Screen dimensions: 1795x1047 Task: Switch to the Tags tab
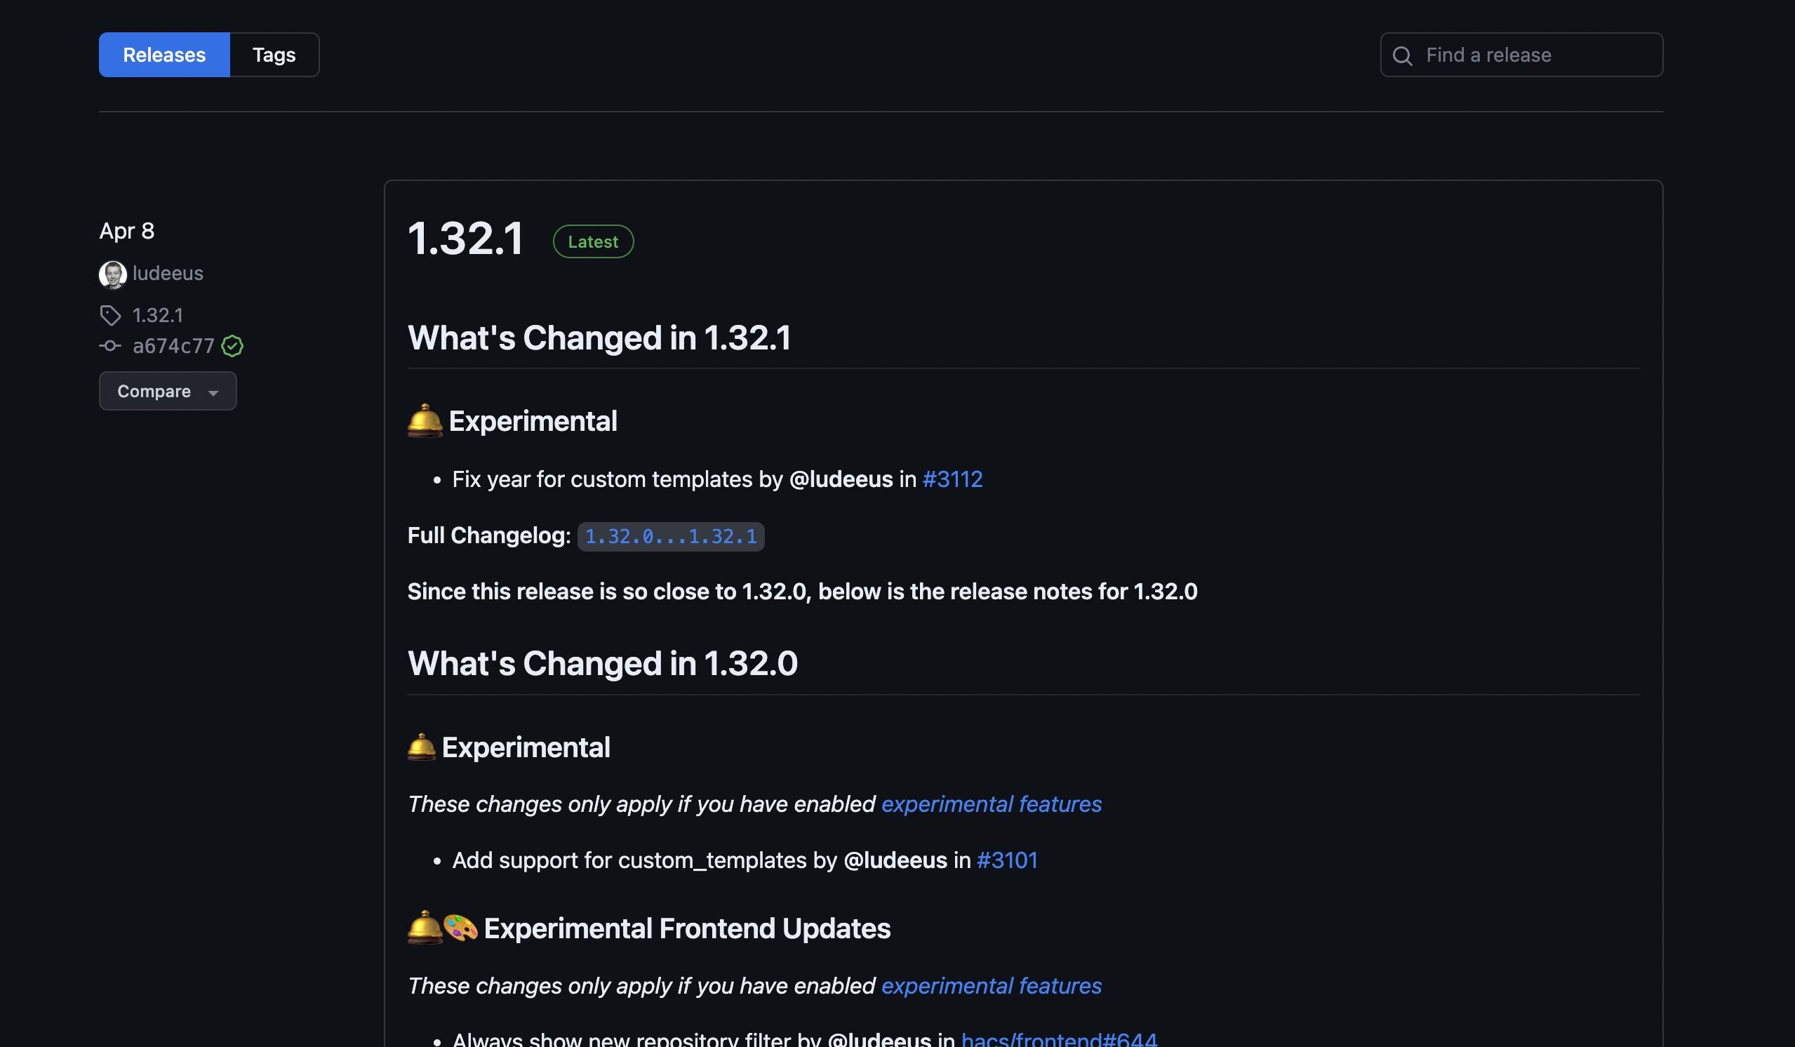click(274, 55)
